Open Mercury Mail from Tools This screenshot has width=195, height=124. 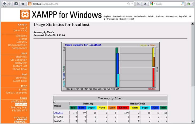[19, 108]
